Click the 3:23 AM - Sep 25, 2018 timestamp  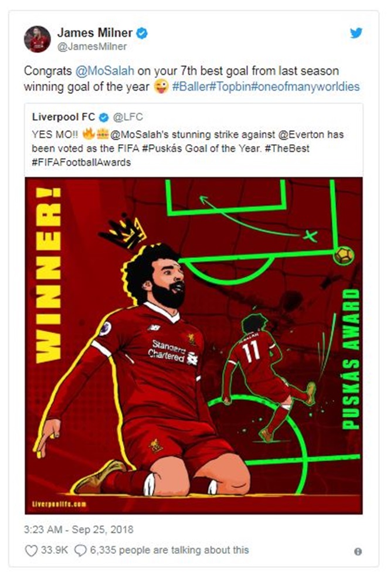click(79, 529)
